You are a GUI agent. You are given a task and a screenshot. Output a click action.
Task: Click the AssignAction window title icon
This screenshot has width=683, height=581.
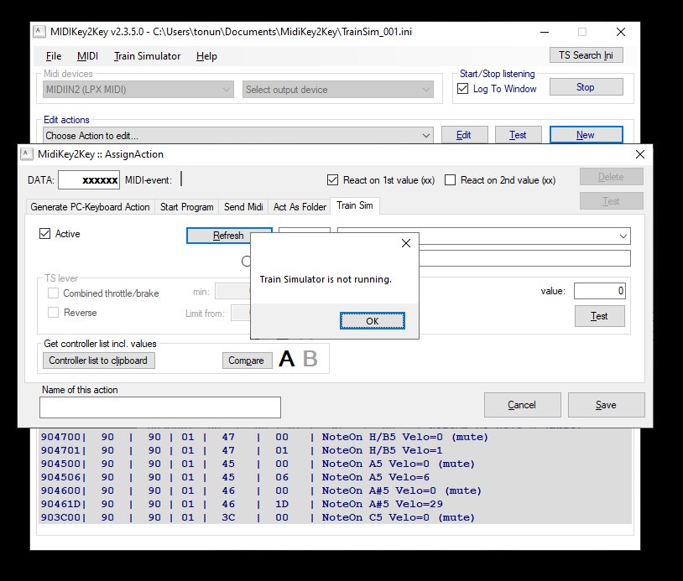pyautogui.click(x=27, y=154)
